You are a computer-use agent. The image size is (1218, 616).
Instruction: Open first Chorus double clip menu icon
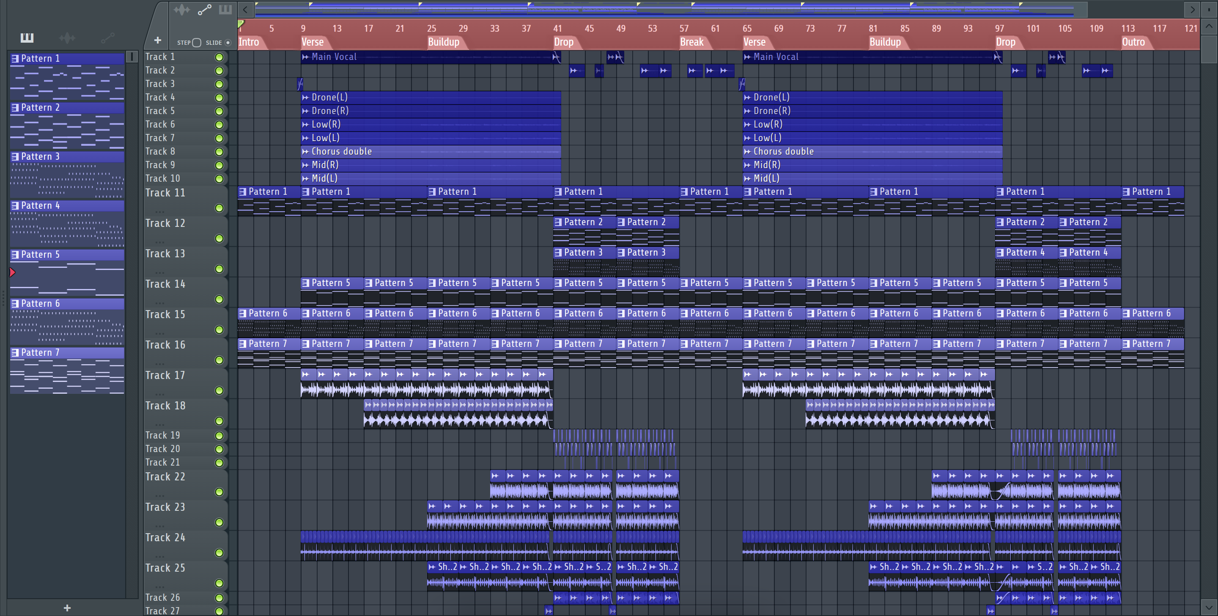tap(305, 152)
